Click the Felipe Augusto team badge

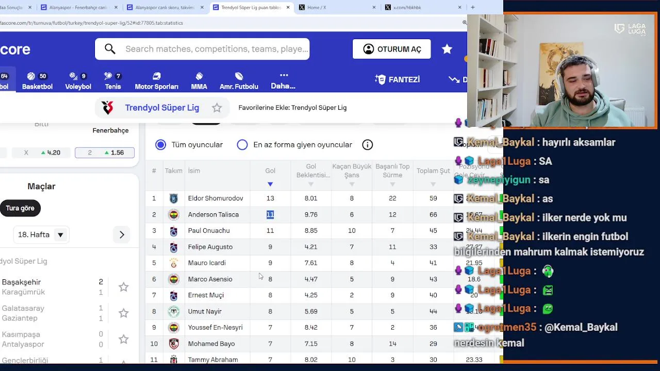click(x=174, y=247)
